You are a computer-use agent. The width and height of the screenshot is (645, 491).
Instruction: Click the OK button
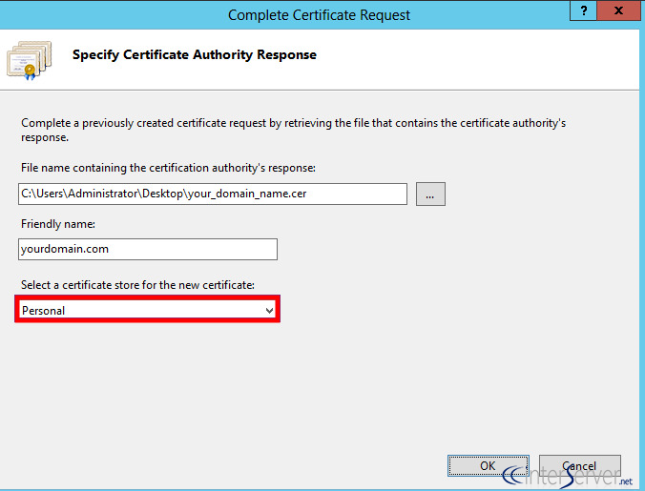[x=489, y=465]
